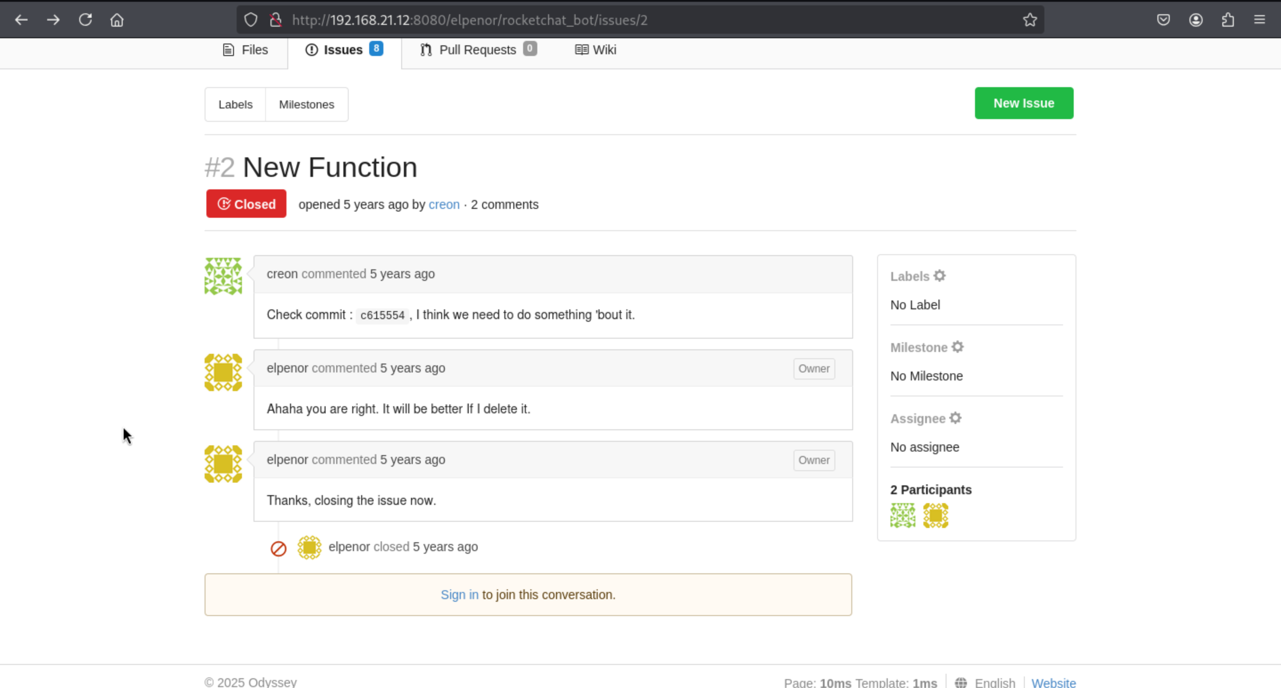Reload the page in the browser

85,20
